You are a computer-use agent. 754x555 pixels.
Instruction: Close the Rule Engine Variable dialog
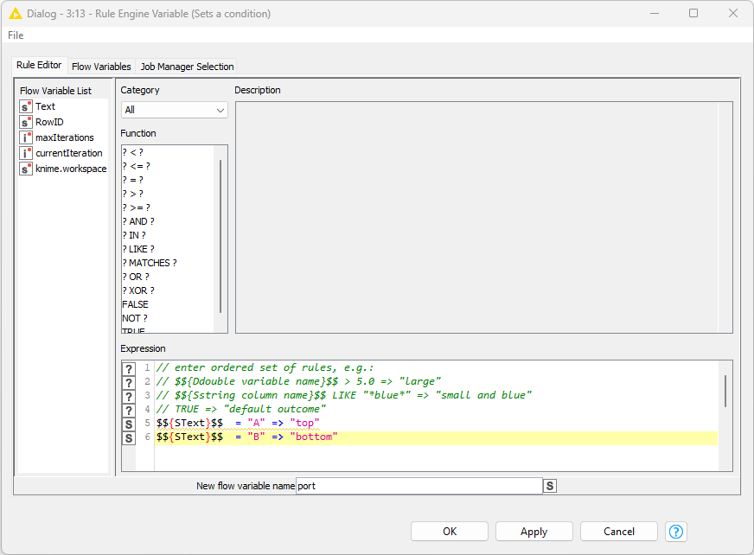pyautogui.click(x=733, y=13)
